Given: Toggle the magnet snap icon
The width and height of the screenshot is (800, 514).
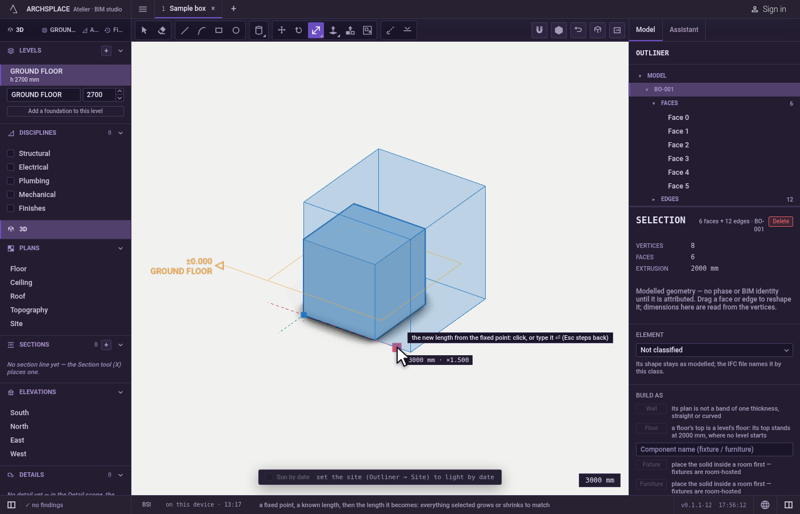Looking at the screenshot, I should coord(539,30).
